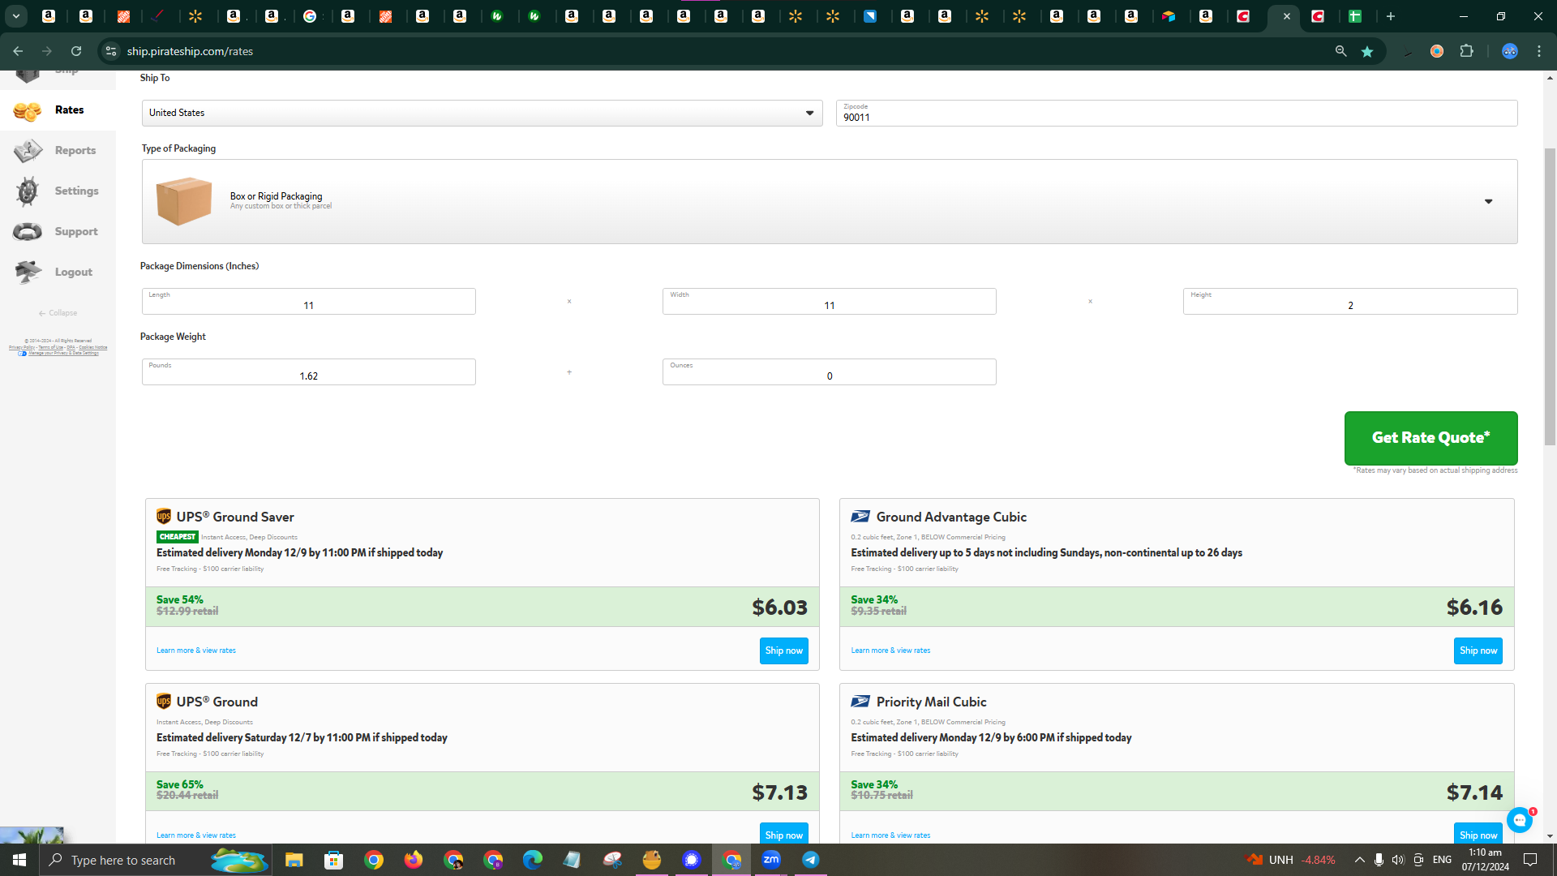The width and height of the screenshot is (1557, 876).
Task: Open the Settings gear-wheel icon in sidebar
Action: pos(28,191)
